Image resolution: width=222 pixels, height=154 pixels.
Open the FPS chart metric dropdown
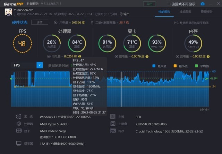click(x=40, y=65)
